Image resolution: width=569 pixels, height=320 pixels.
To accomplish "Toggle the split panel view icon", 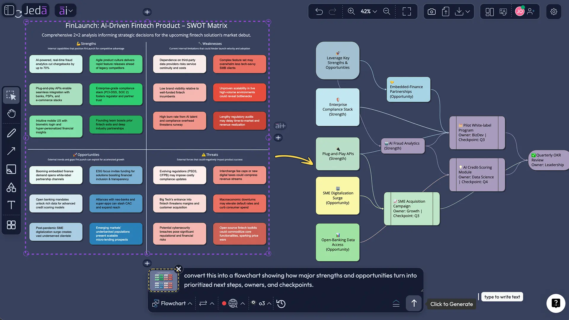I will coord(490,12).
